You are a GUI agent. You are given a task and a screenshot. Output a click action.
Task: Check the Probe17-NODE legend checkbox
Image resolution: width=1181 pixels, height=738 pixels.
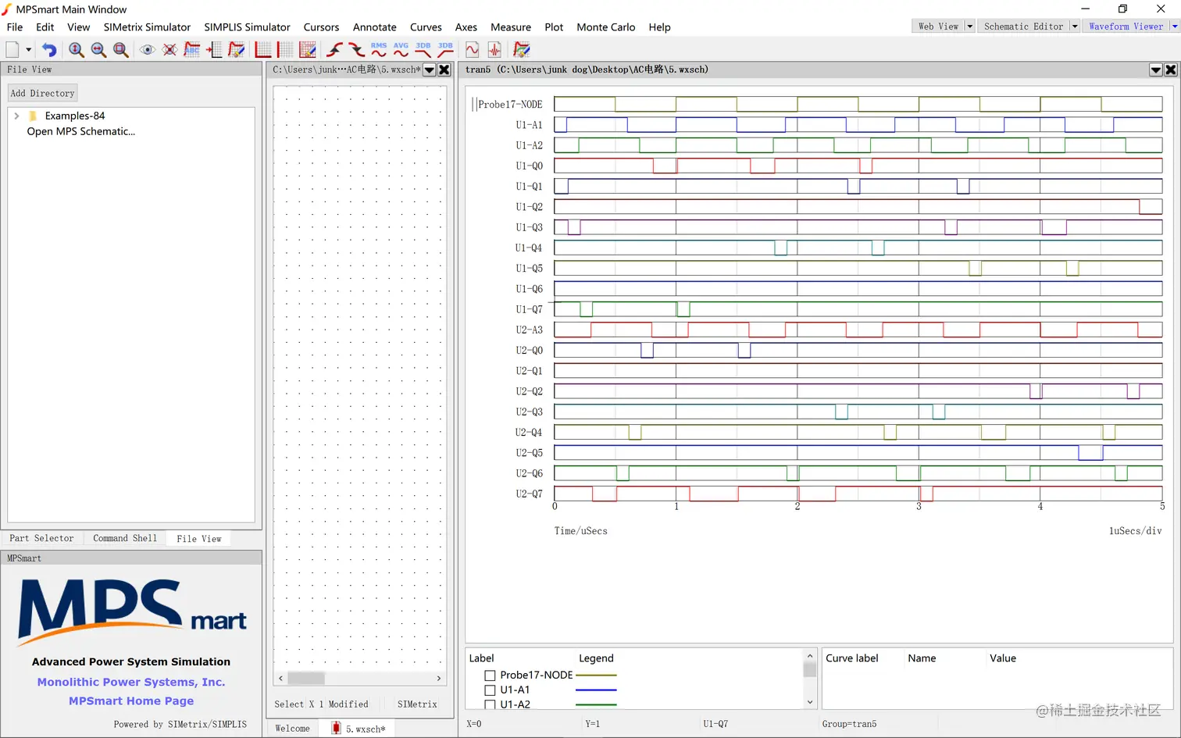pyautogui.click(x=490, y=676)
